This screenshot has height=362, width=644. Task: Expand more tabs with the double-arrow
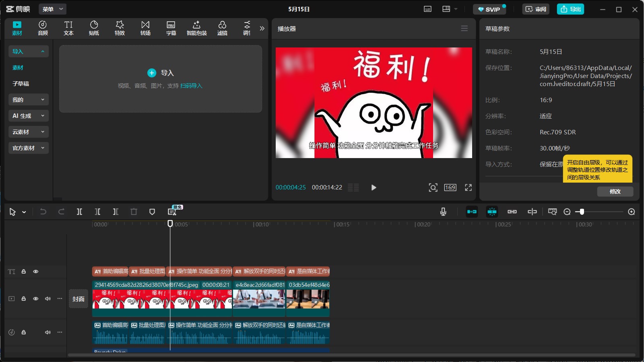pos(262,29)
